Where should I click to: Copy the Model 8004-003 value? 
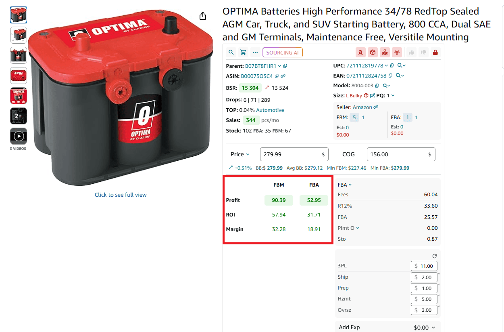click(x=377, y=86)
